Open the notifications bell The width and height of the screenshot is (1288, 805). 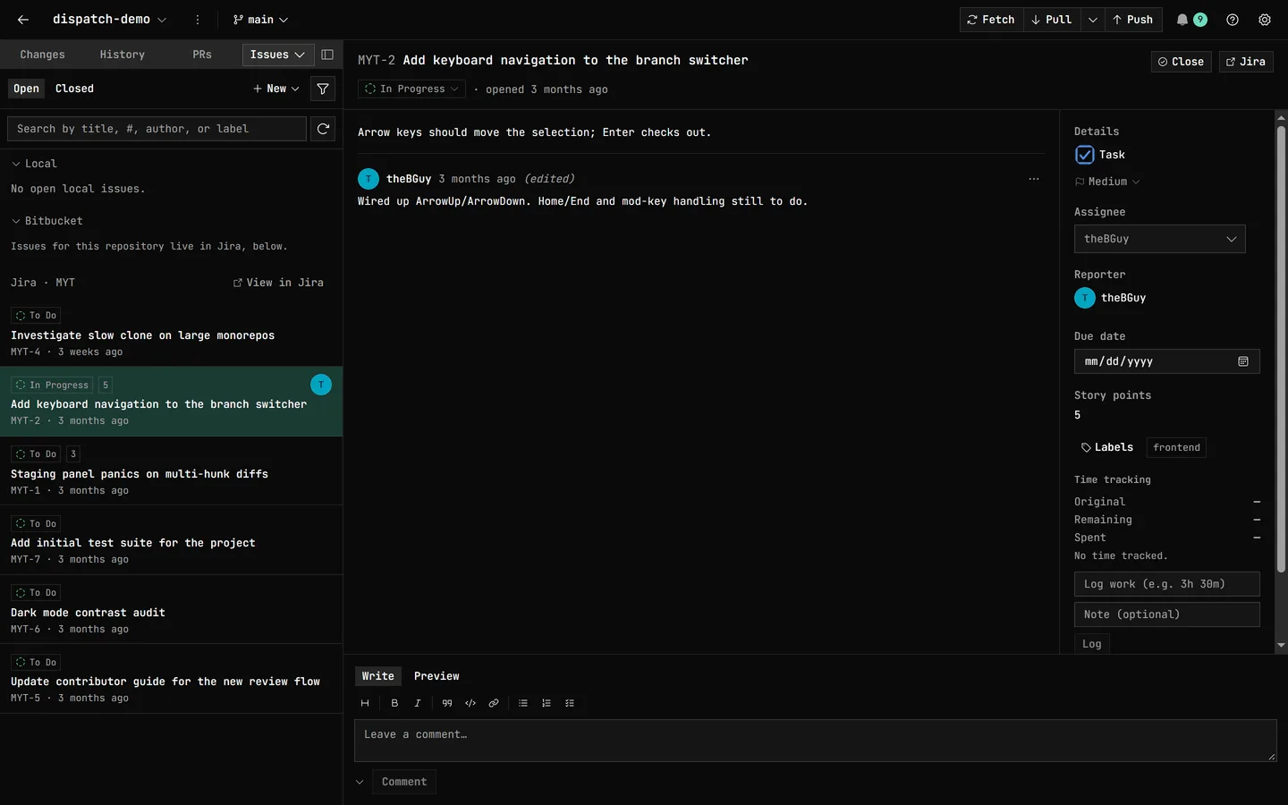tap(1182, 20)
